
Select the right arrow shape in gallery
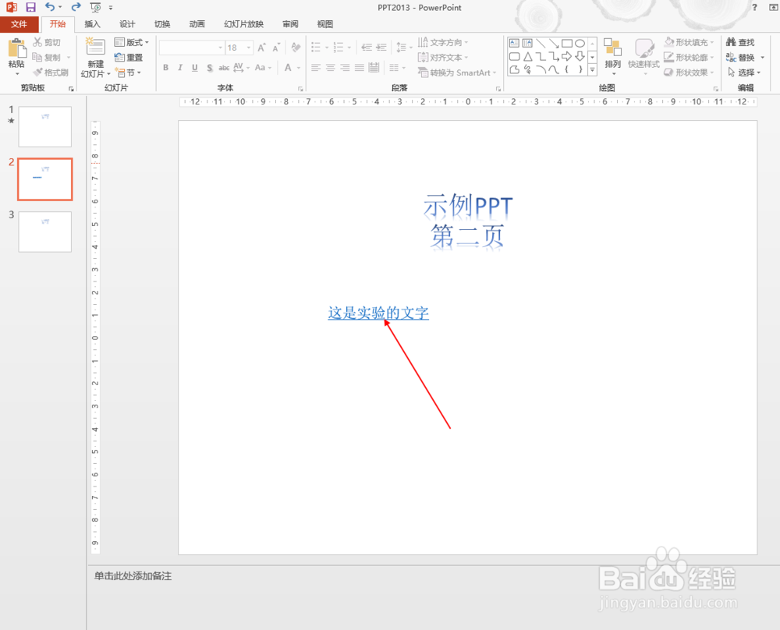click(x=566, y=56)
